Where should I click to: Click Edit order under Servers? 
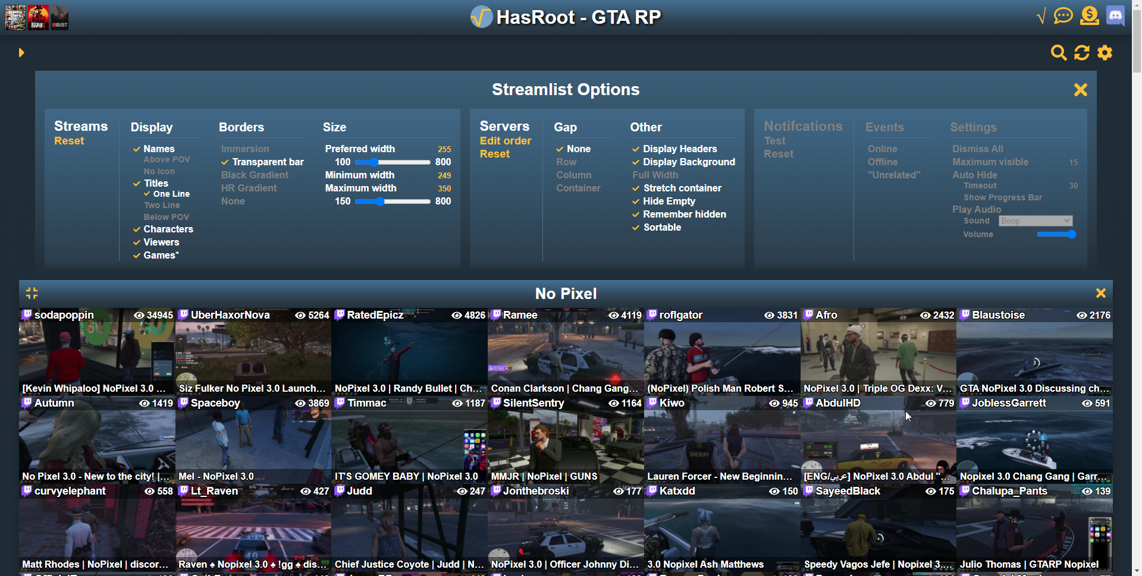(x=506, y=141)
